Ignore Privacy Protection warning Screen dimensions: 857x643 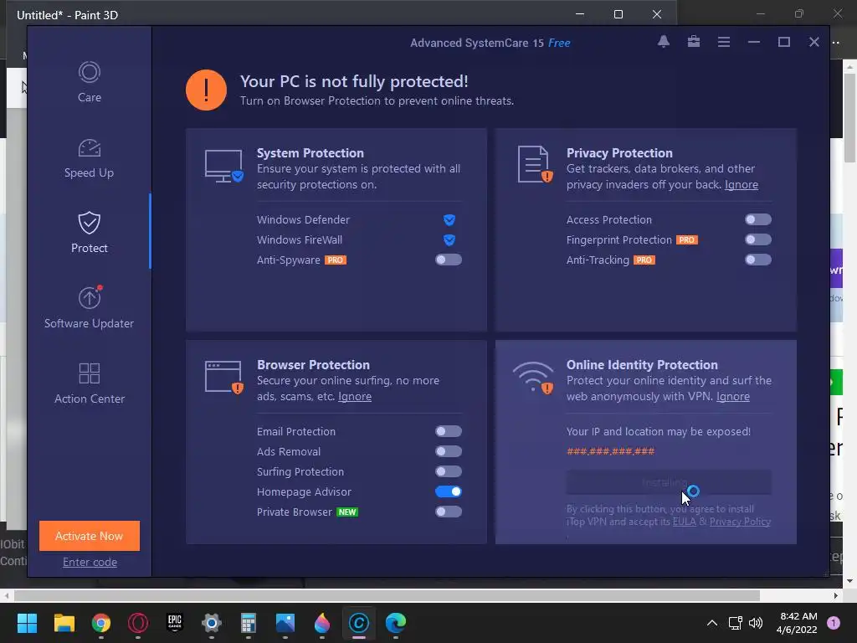(x=742, y=185)
